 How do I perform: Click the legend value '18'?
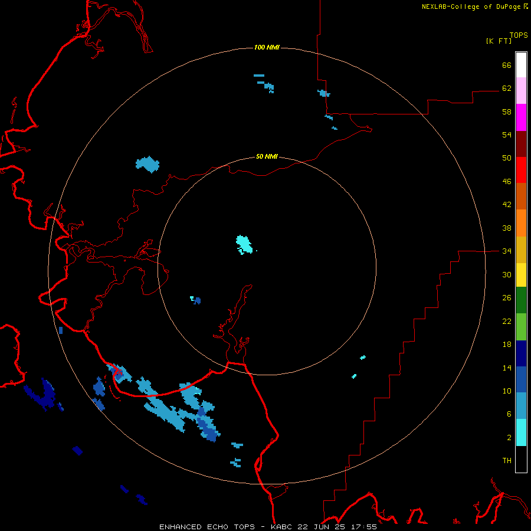507,345
